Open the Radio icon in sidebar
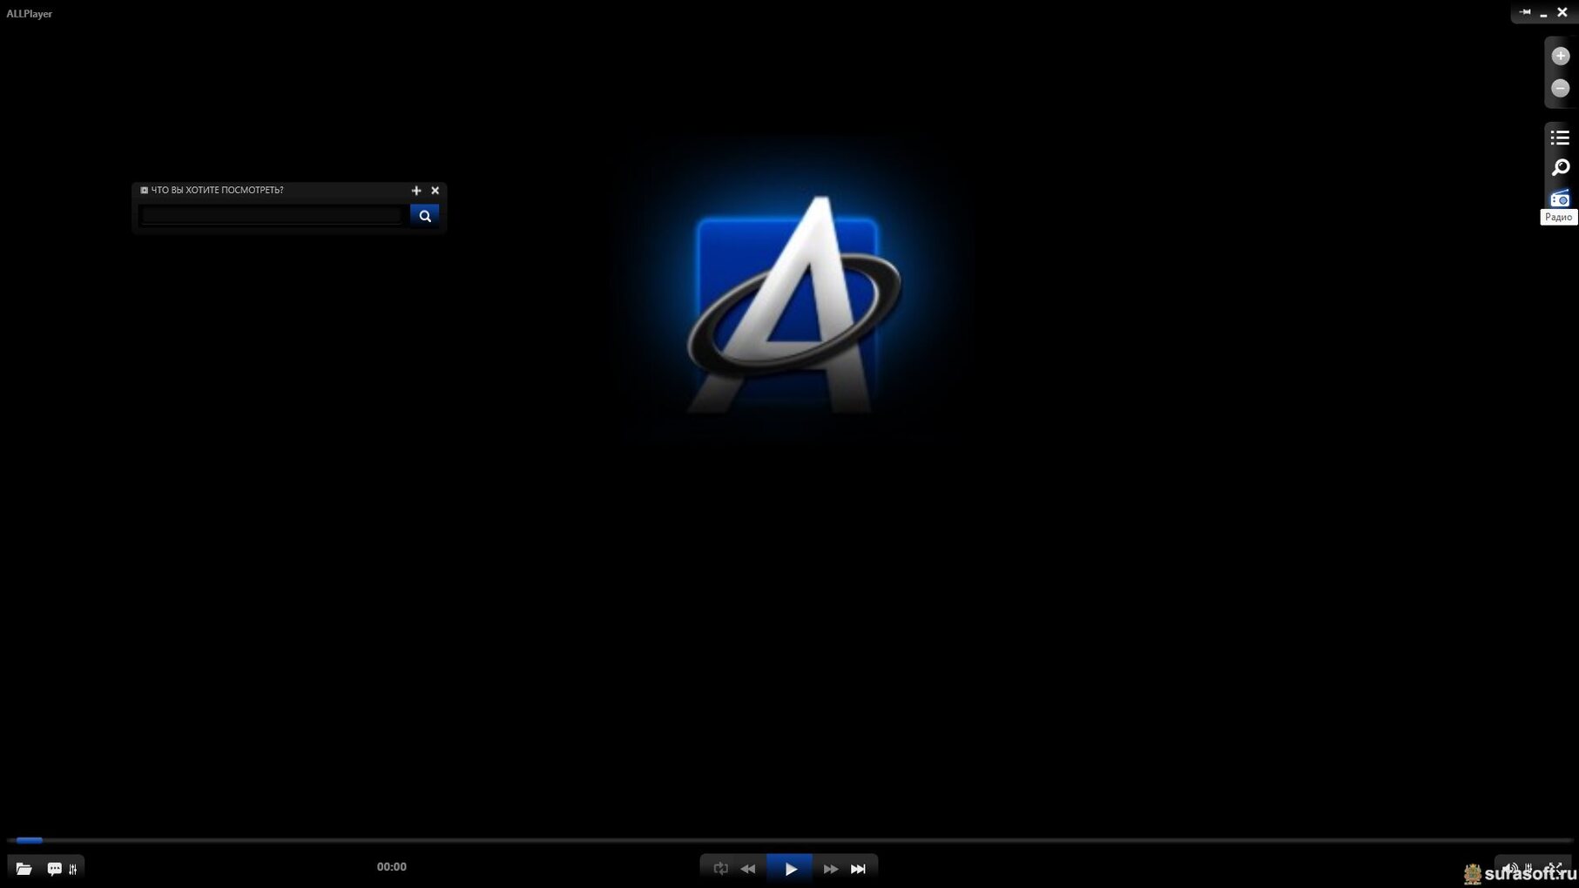 pos(1560,198)
